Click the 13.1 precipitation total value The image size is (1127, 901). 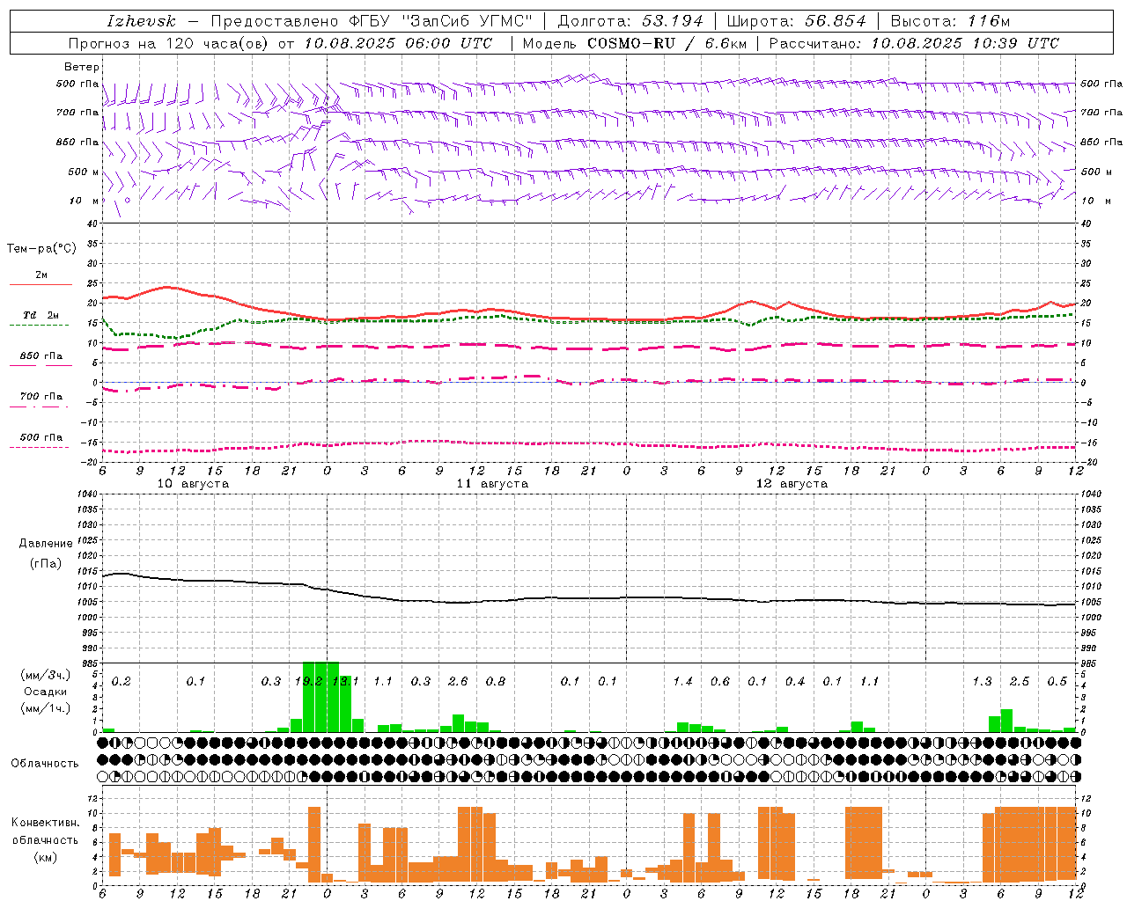(x=344, y=682)
